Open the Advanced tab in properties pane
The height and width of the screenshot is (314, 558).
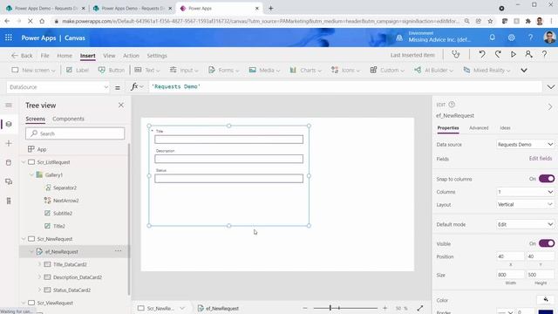pos(479,128)
